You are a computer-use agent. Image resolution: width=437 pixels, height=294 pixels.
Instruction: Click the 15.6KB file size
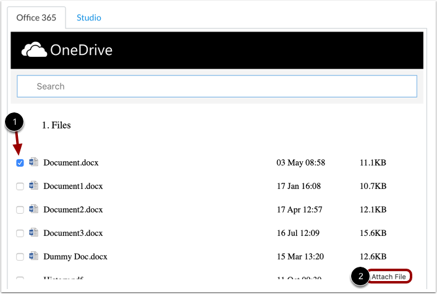[373, 233]
